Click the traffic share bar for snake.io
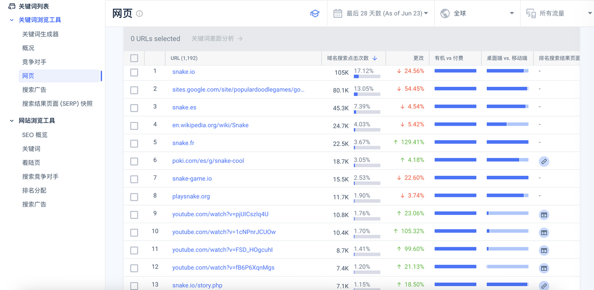Screen dimensions: 594x290 pyautogui.click(x=367, y=76)
